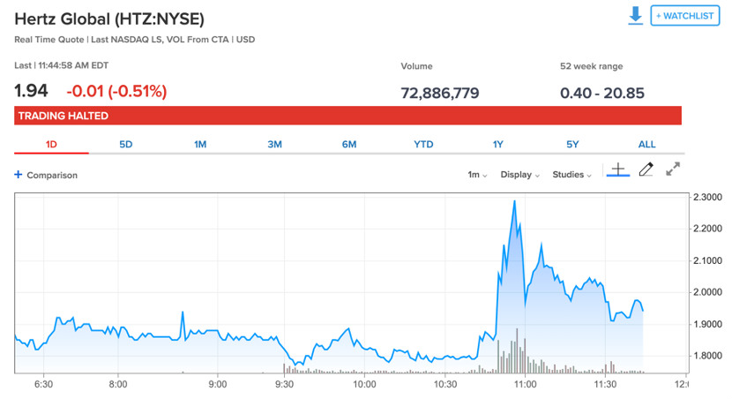Select the 1M time range tab
This screenshot has width=732, height=399.
[x=200, y=145]
